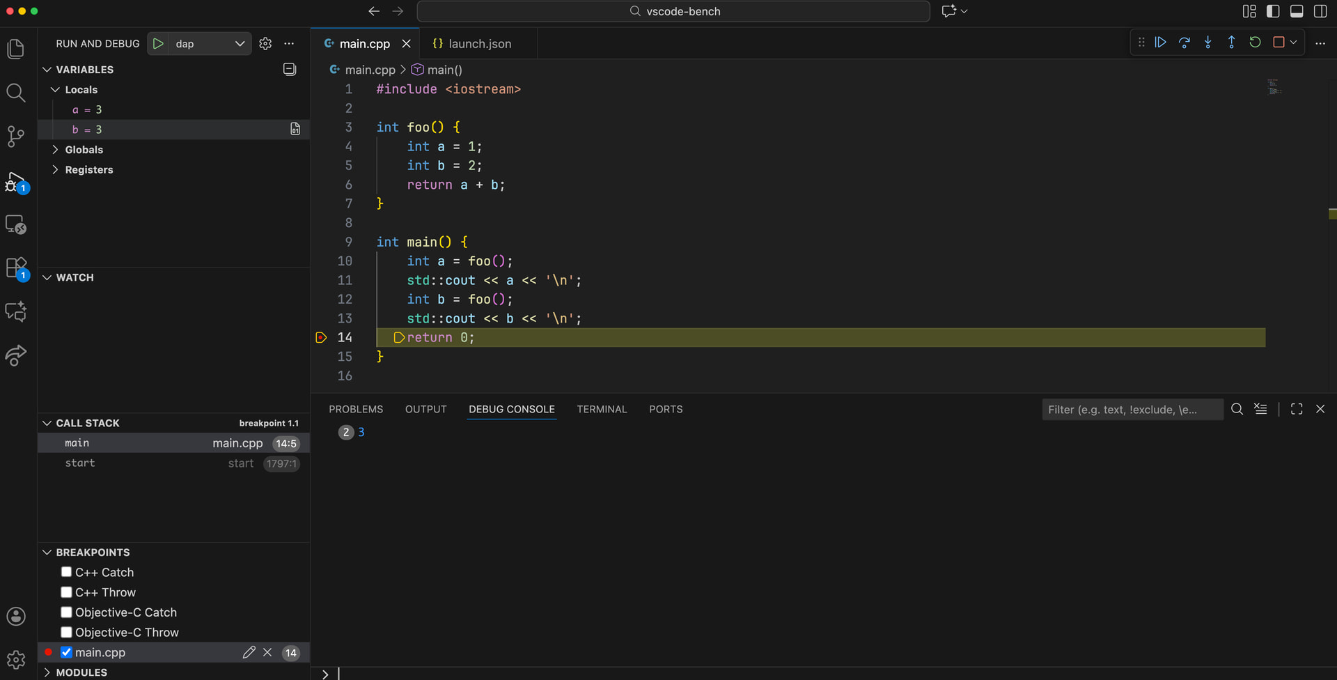This screenshot has height=680, width=1337.
Task: Enable the Objective-C Throw breakpoint
Action: tap(67, 632)
